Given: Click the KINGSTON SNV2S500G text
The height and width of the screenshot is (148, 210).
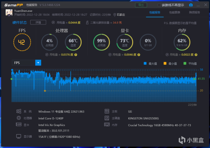Looking at the screenshot, I should coord(143,118).
